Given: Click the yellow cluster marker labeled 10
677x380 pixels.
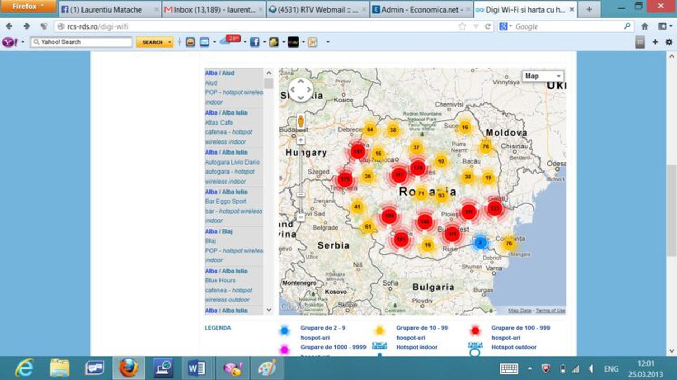Looking at the screenshot, I should click(x=442, y=161).
